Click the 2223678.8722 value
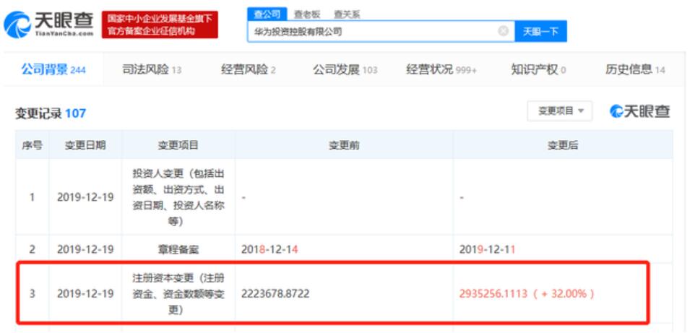The width and height of the screenshot is (695, 333). click(x=275, y=294)
